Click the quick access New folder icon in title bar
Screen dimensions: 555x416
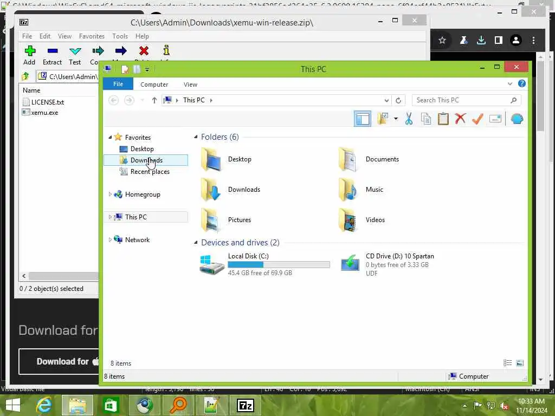click(137, 69)
